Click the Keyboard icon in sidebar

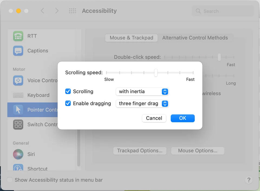point(18,95)
